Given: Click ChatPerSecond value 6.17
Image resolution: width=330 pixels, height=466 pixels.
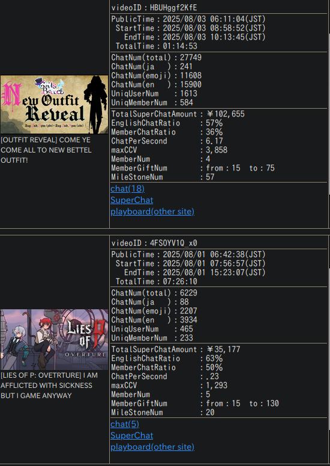Looking at the screenshot, I should tap(214, 141).
